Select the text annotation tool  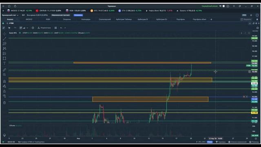[x=4, y=63]
